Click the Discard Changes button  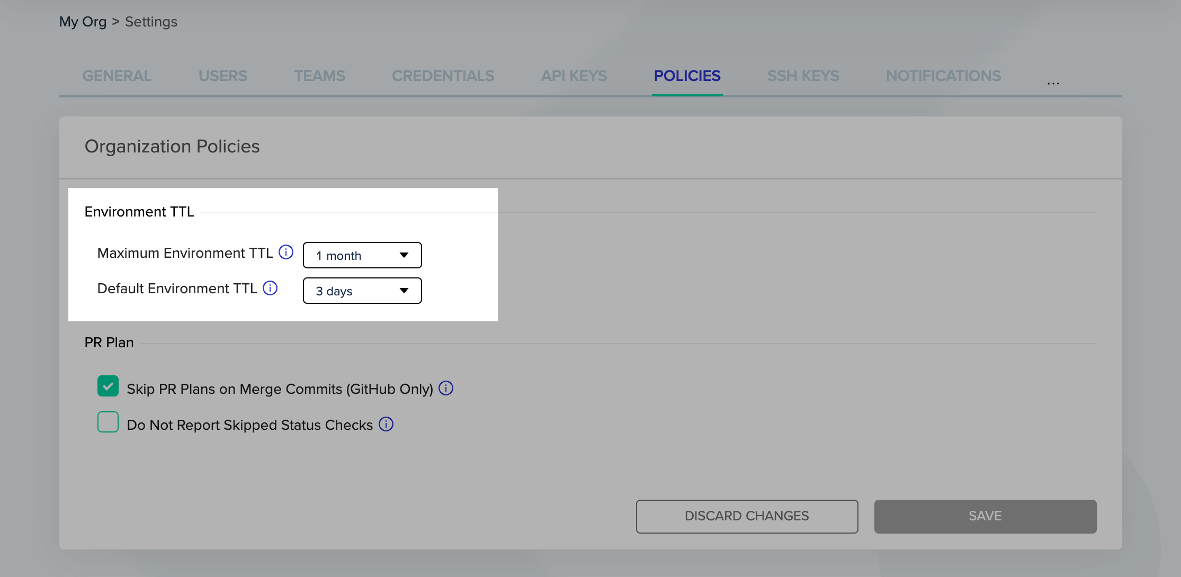(747, 516)
